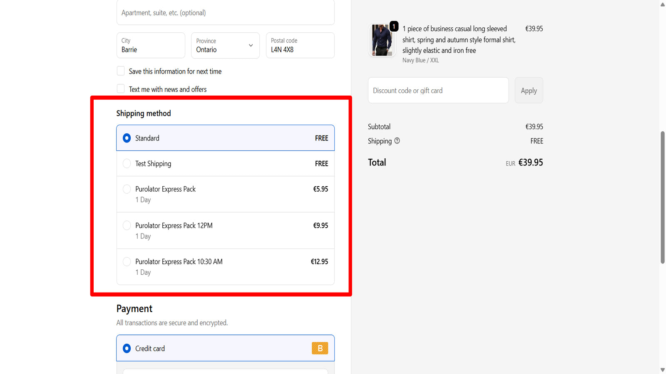Screen dimensions: 666x374
Task: Check Save this information for next time
Action: click(121, 71)
